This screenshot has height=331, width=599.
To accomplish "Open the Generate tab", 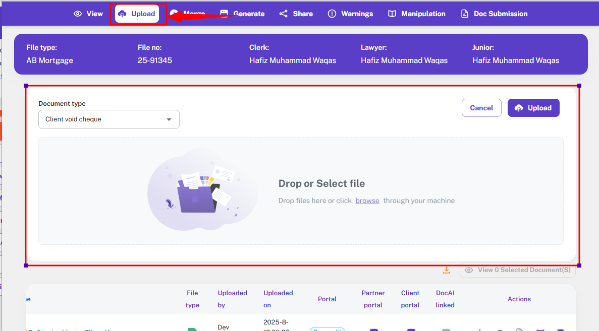I will pyautogui.click(x=242, y=14).
